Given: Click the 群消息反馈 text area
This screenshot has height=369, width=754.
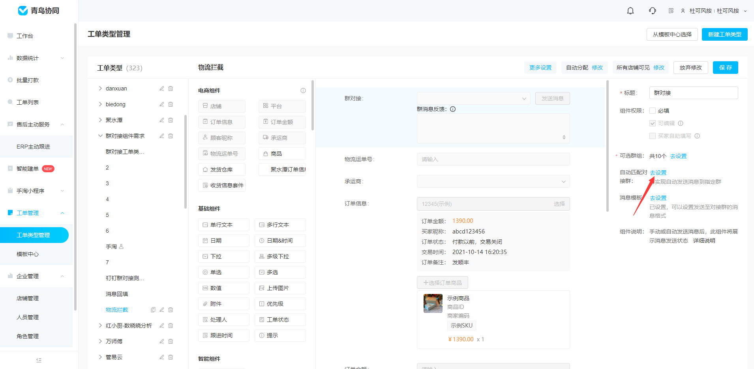Looking at the screenshot, I should coord(493,128).
